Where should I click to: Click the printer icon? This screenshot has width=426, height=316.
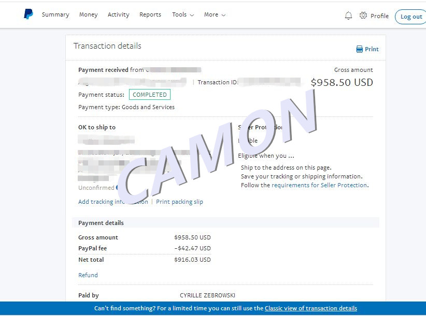pos(360,49)
